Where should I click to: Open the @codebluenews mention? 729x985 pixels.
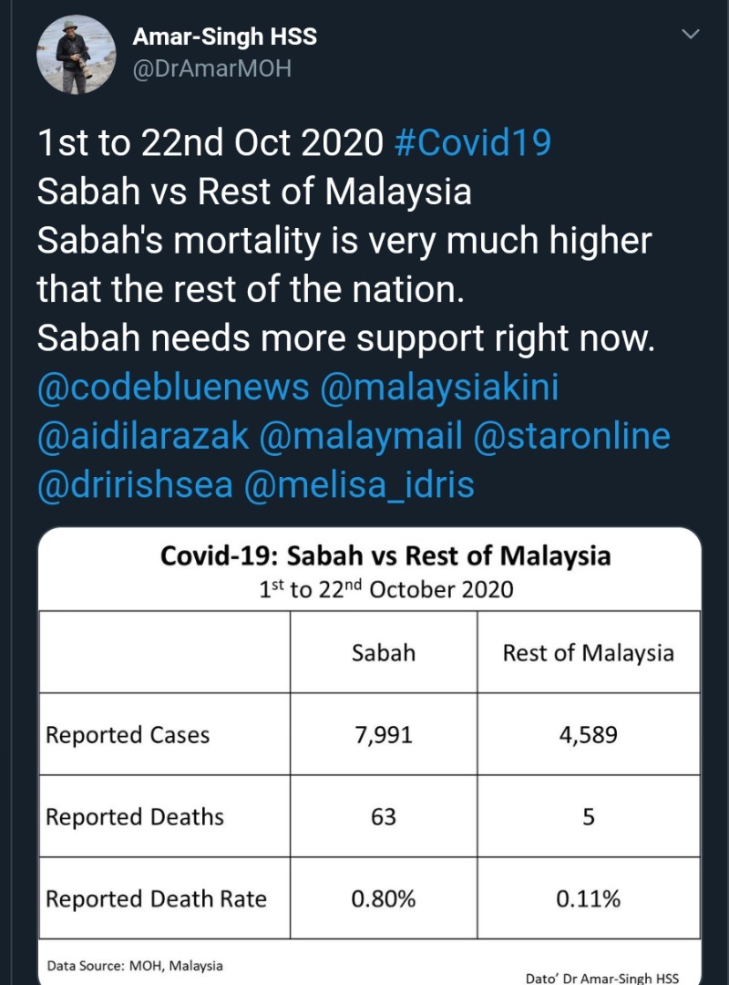click(x=173, y=387)
